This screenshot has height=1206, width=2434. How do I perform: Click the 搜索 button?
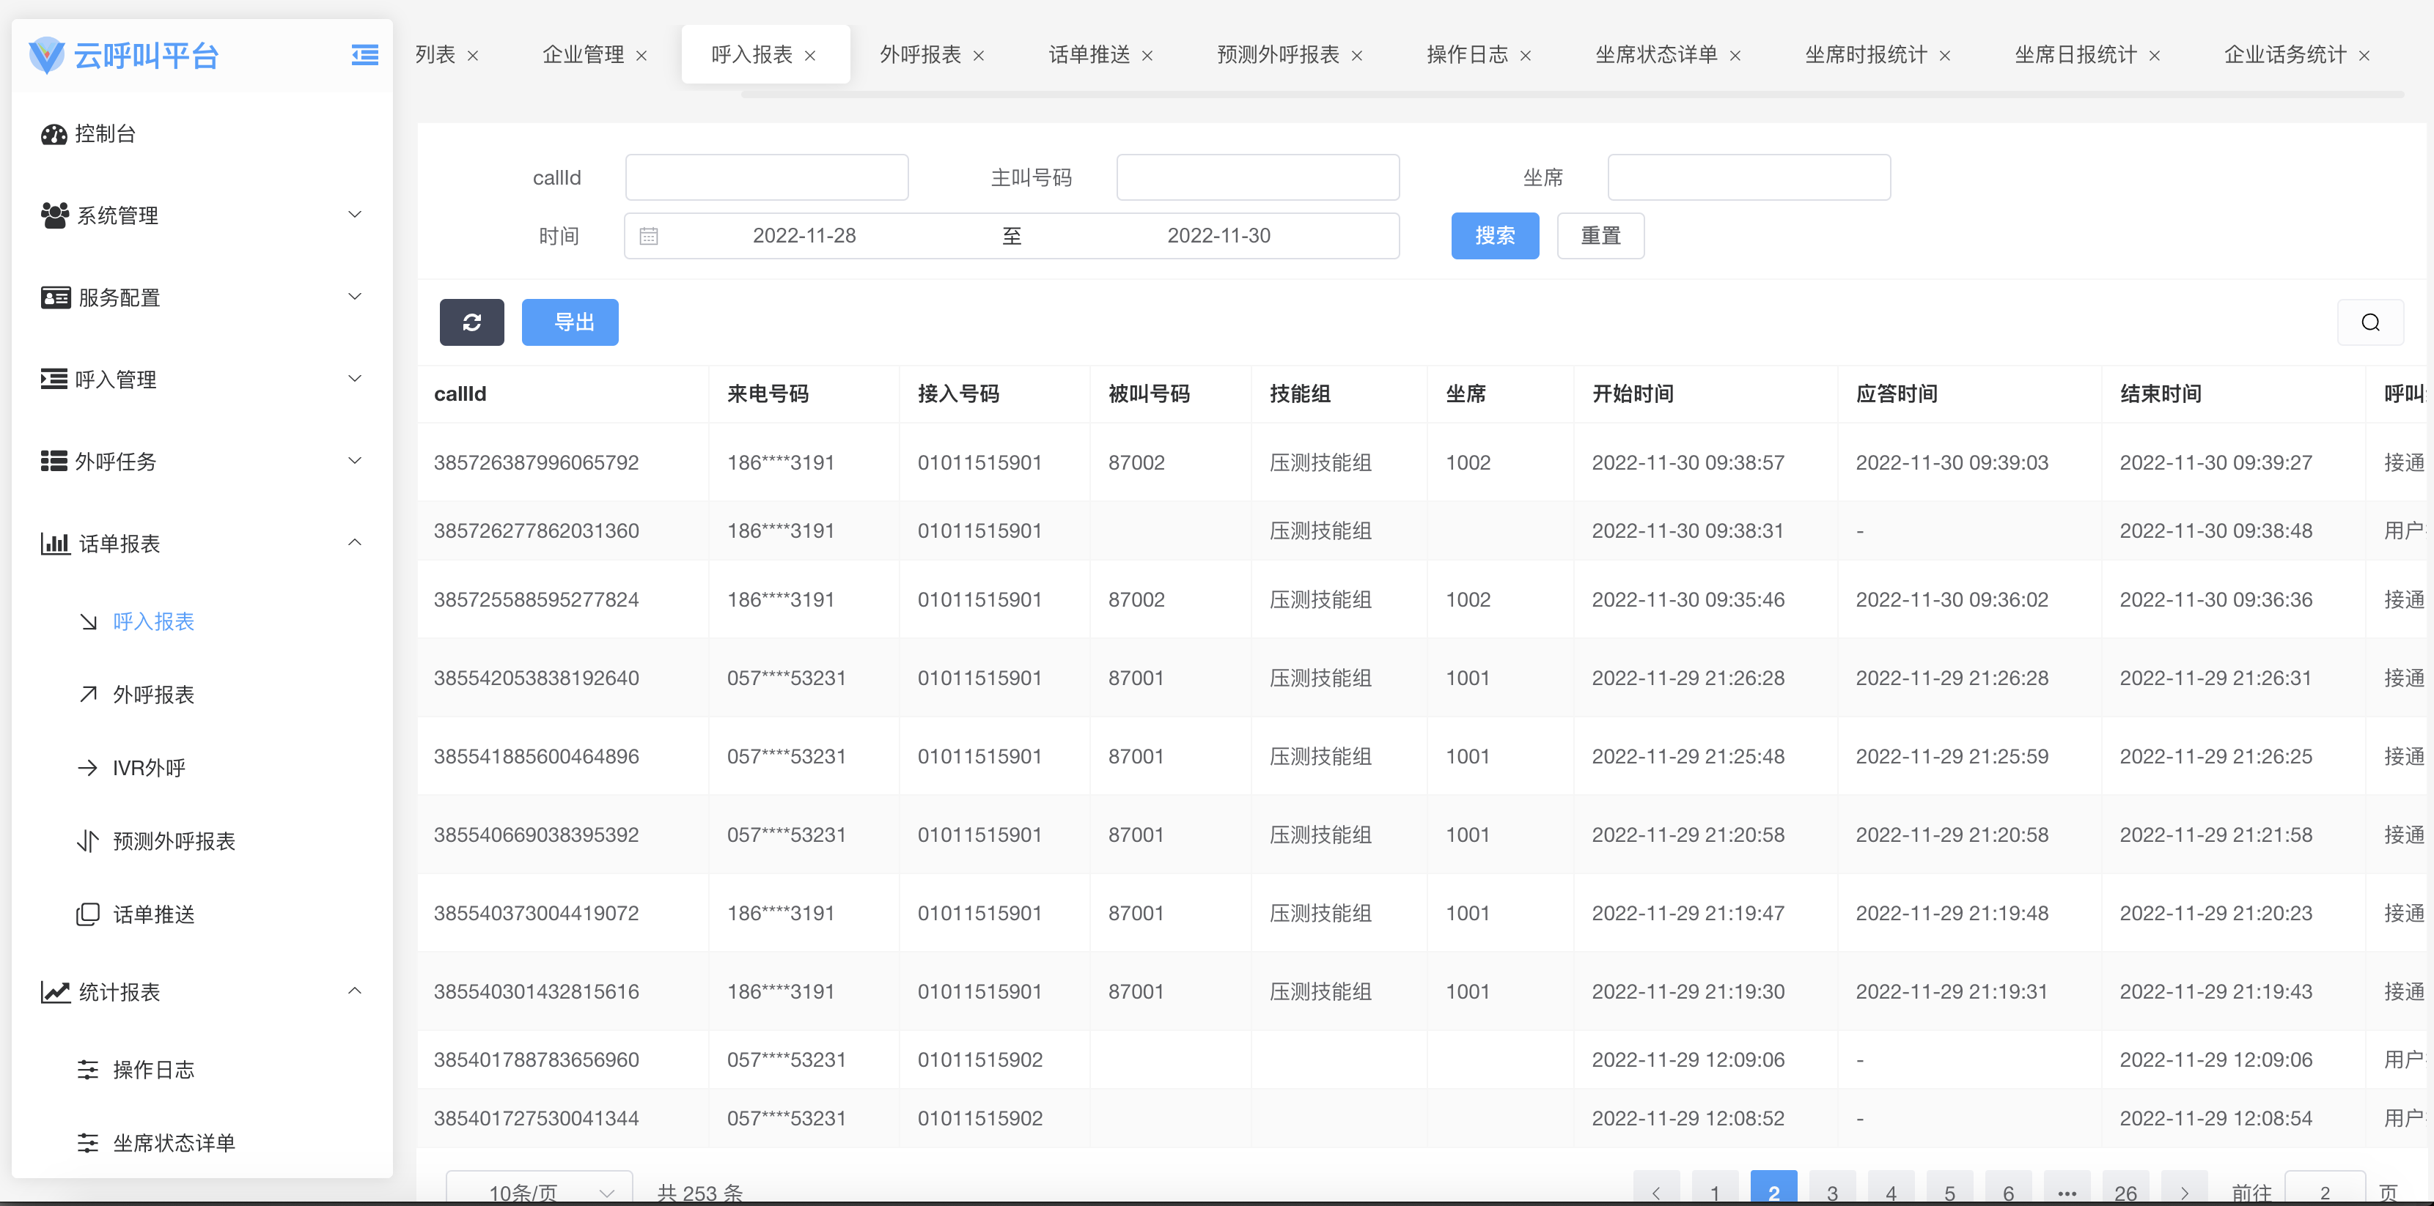1494,236
